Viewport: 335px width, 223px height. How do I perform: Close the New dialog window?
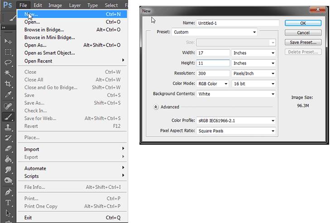[x=318, y=9]
